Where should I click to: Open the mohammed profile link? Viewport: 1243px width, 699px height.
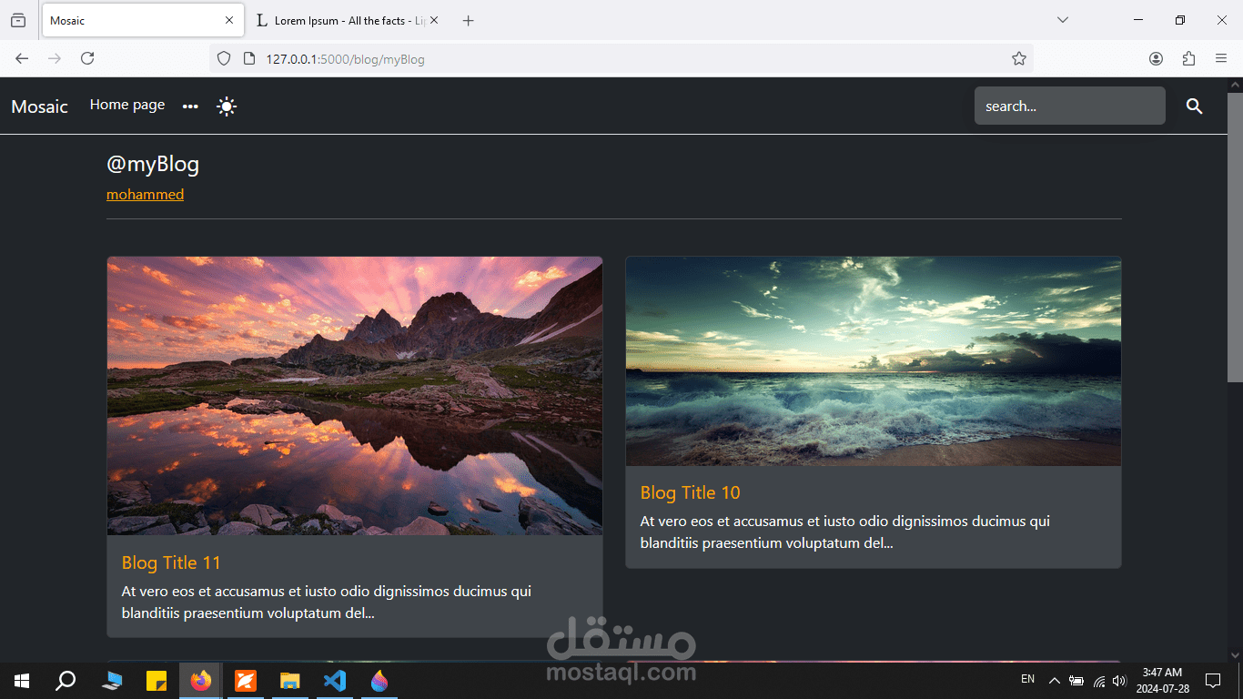(x=145, y=194)
